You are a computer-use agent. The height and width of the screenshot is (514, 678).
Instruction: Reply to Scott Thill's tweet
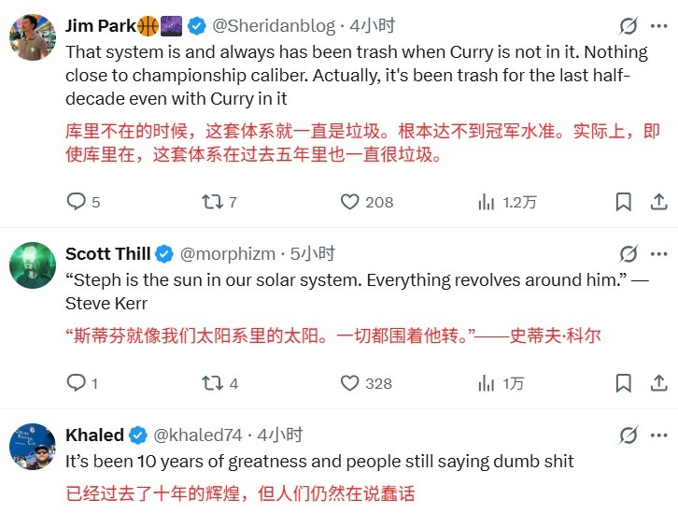tap(77, 383)
